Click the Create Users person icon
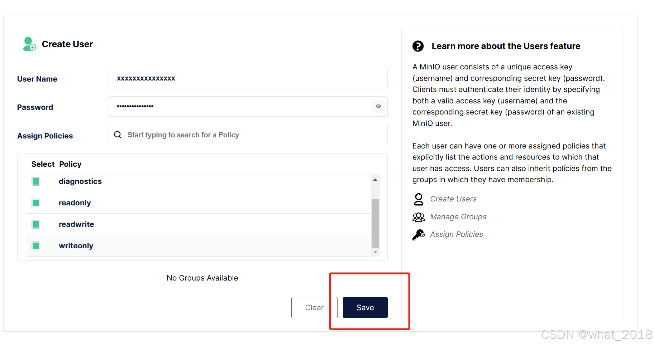 pyautogui.click(x=418, y=199)
